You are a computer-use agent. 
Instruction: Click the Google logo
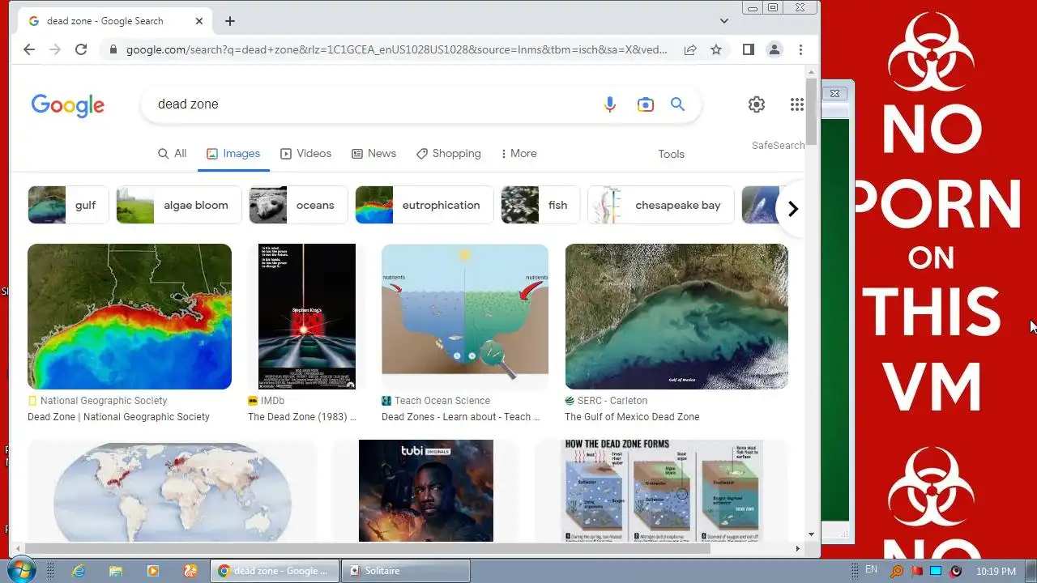pyautogui.click(x=68, y=105)
